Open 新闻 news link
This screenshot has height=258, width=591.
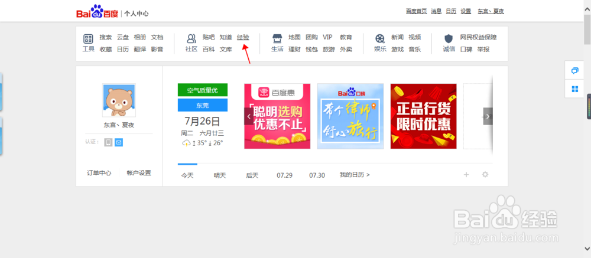pos(397,37)
